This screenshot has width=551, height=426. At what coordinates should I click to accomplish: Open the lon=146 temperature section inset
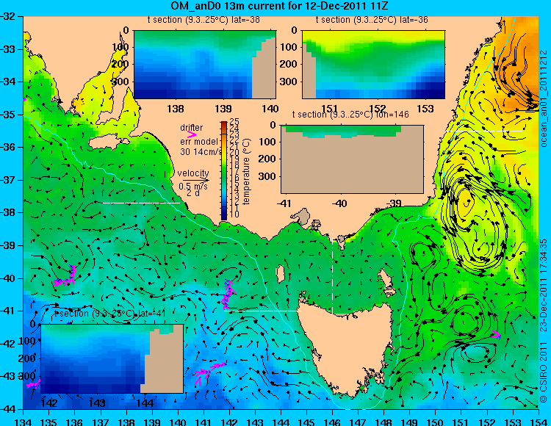352,159
